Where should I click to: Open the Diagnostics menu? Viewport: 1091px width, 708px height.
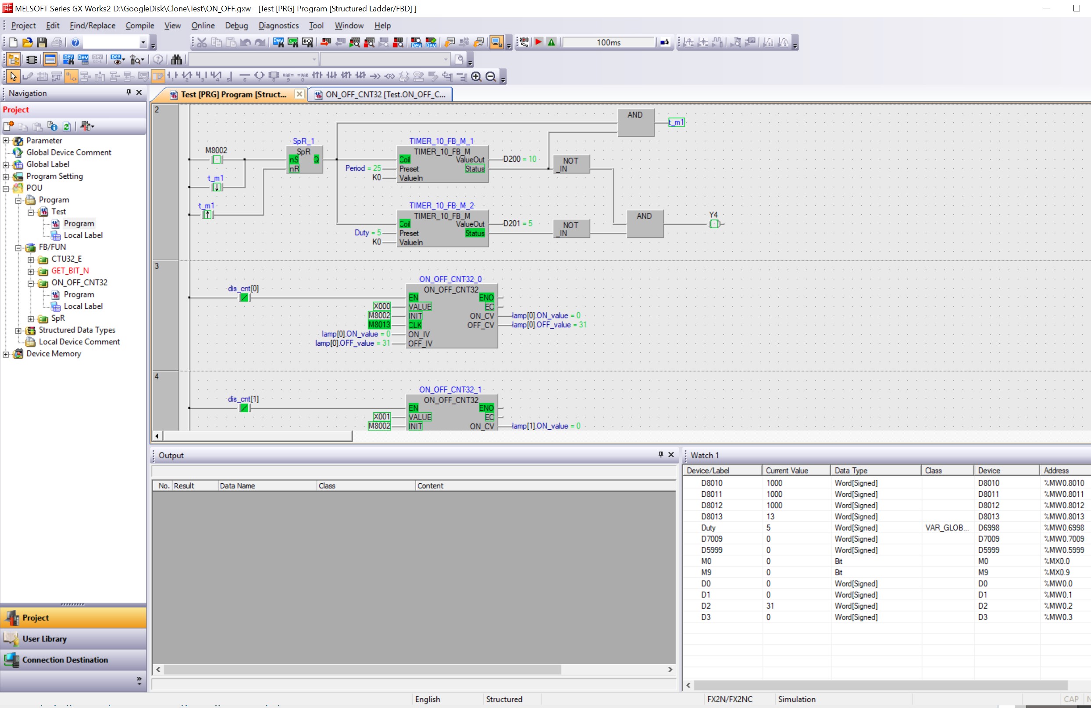[278, 26]
